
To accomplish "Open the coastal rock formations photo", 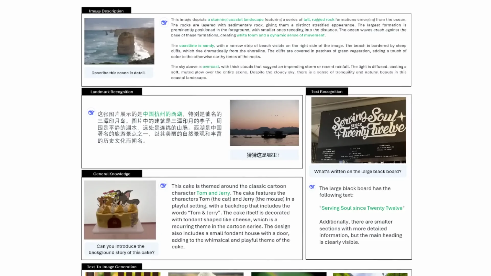I will pyautogui.click(x=119, y=41).
